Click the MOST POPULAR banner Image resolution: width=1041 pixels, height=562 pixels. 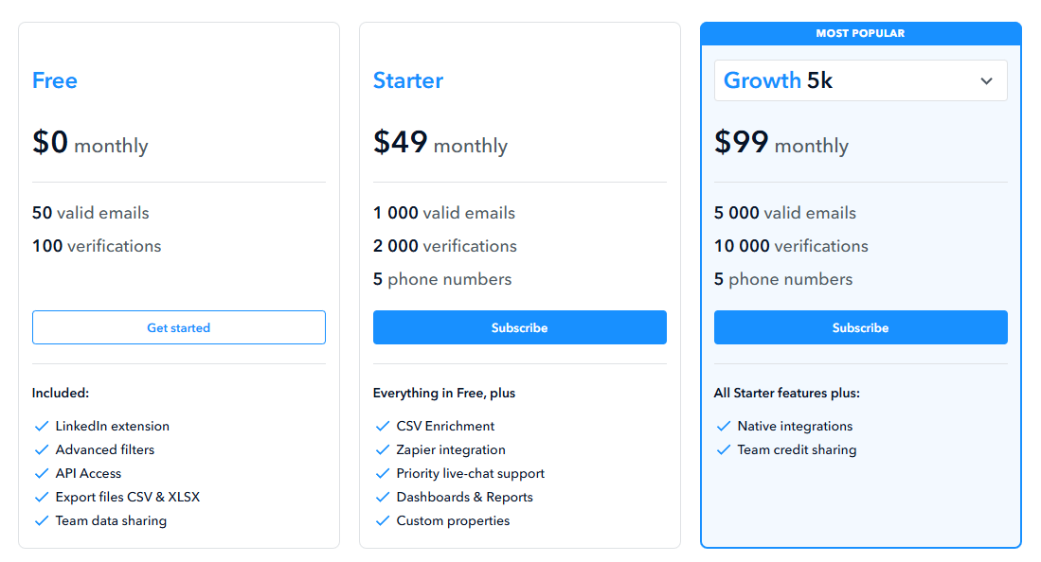coord(860,33)
